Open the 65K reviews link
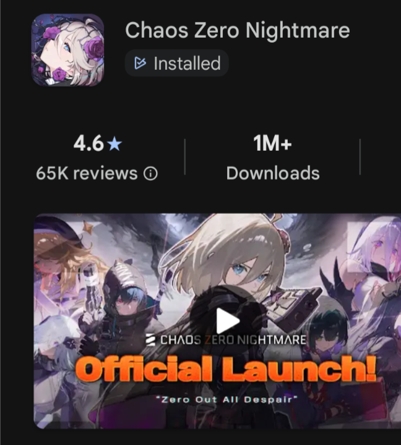Viewport: 401px width, 445px height. [x=87, y=173]
